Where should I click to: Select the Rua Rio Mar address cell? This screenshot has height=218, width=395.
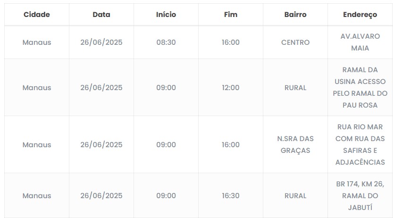[x=360, y=144]
